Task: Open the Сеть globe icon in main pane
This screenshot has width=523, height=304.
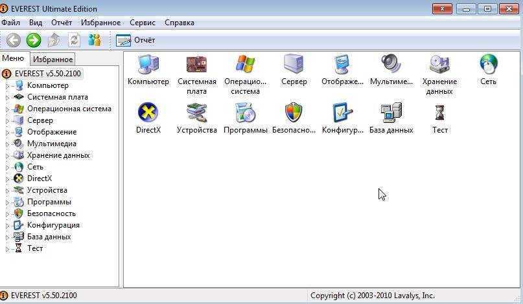Action: point(488,64)
